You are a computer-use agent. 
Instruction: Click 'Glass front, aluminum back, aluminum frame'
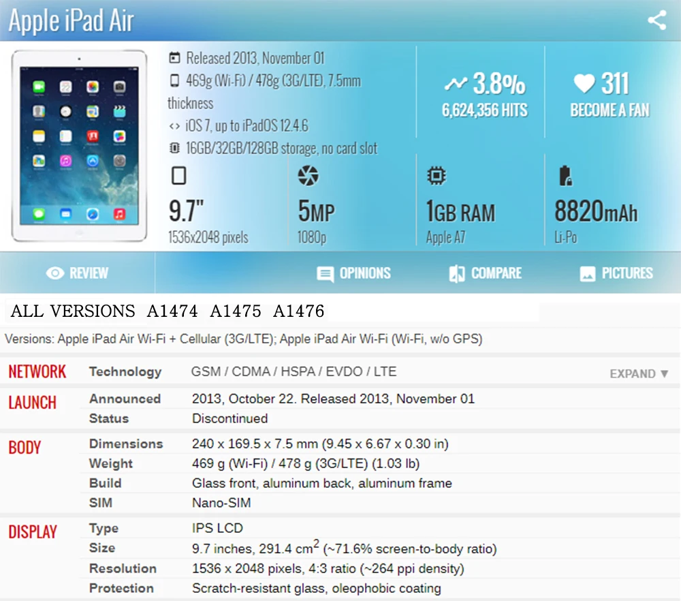tap(322, 483)
